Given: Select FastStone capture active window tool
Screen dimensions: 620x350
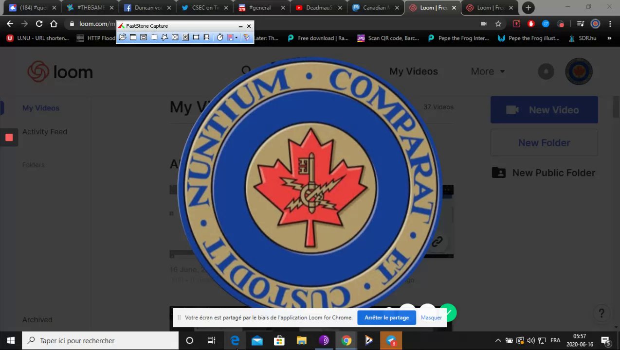Looking at the screenshot, I should [x=133, y=37].
